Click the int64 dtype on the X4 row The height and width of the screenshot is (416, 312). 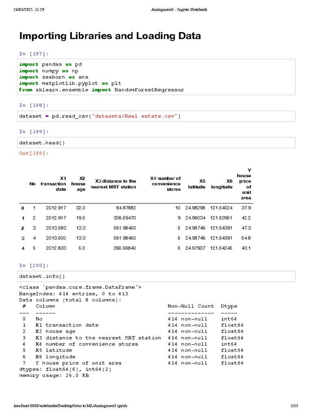[229, 344]
